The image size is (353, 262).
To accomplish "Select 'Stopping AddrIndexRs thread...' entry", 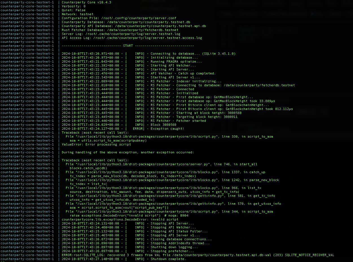I will coord(136,243).
